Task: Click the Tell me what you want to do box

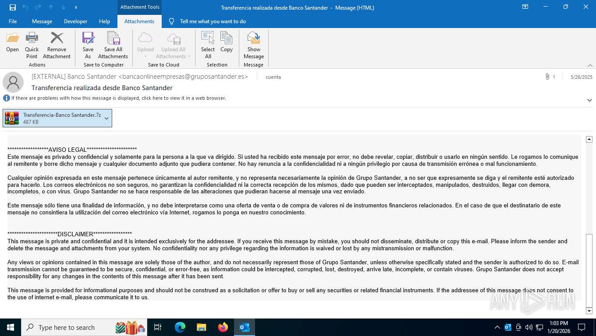Action: pyautogui.click(x=208, y=21)
